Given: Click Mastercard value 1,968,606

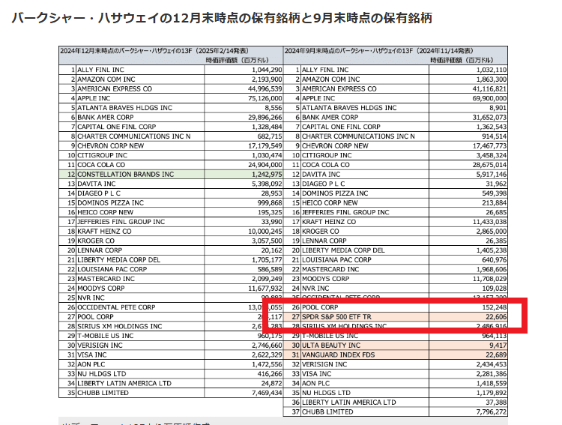Looking at the screenshot, I should coord(492,269).
